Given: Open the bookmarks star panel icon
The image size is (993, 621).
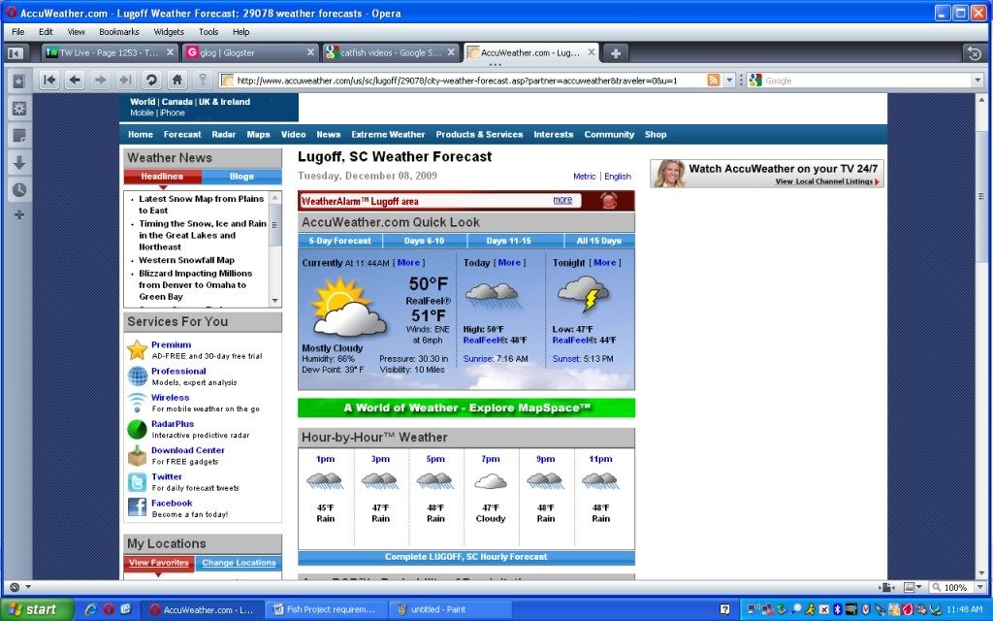Looking at the screenshot, I should click(x=19, y=82).
